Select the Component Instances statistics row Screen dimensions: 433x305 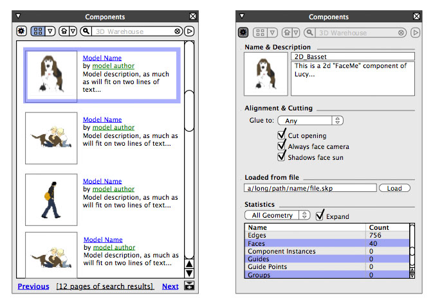(x=327, y=251)
